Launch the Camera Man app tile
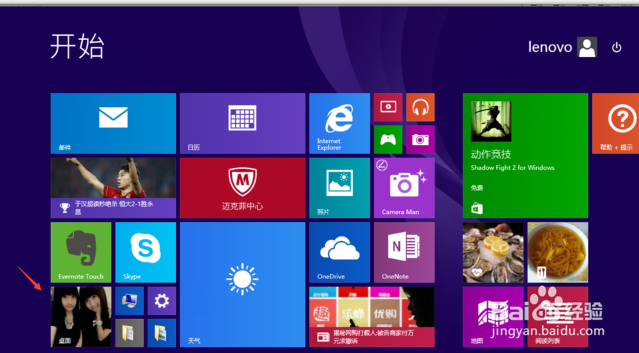The image size is (639, 353). click(x=404, y=188)
